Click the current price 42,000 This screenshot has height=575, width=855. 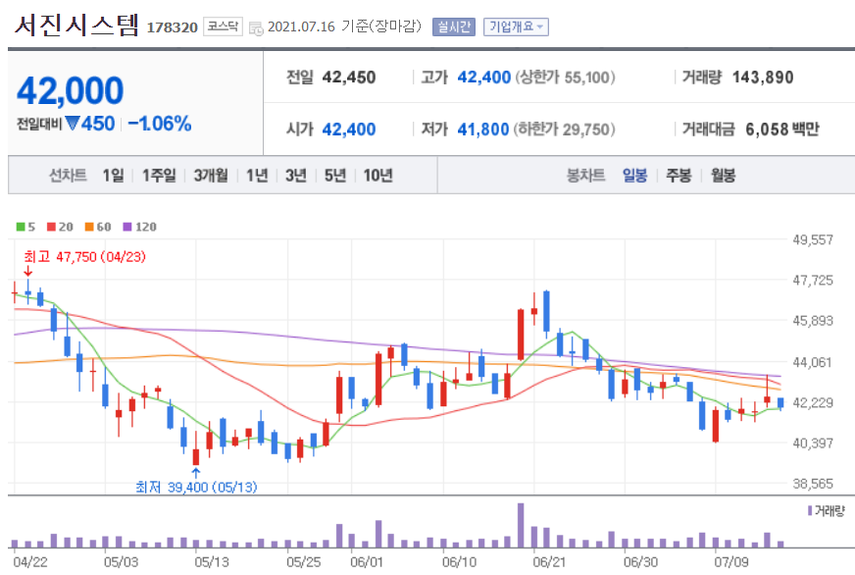coord(71,90)
